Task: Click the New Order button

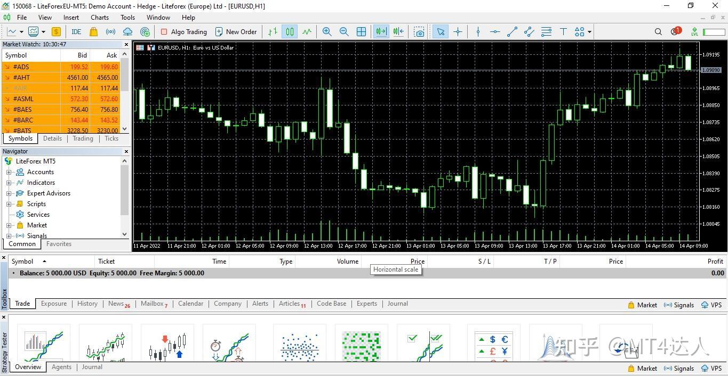Action: click(x=236, y=32)
